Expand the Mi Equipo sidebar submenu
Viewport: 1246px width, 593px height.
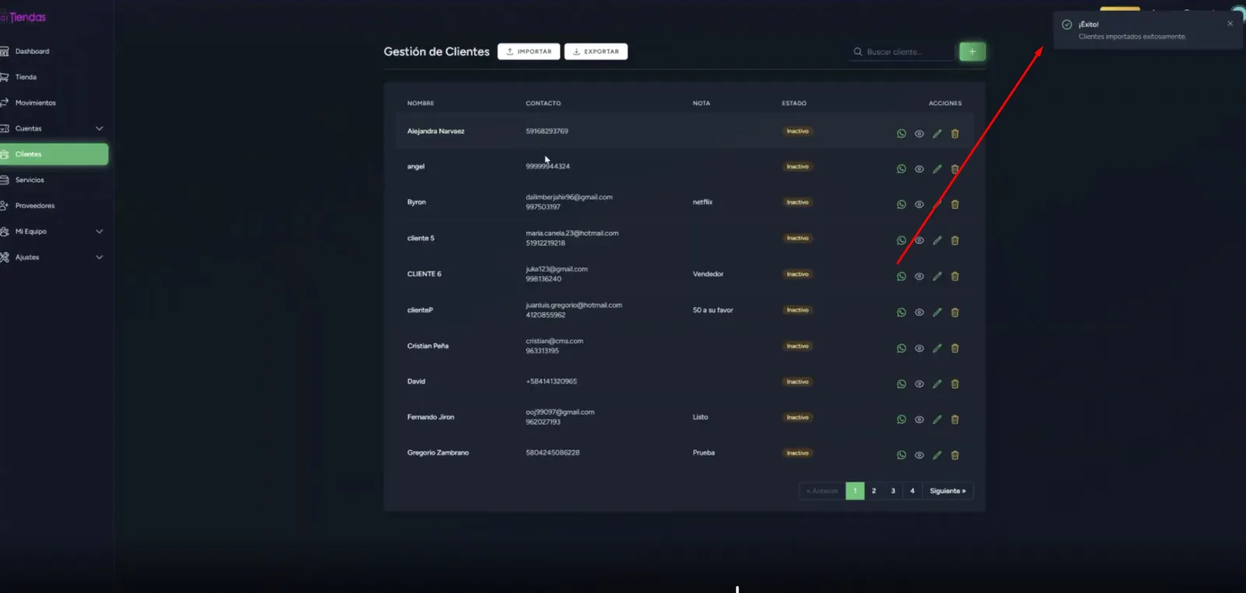point(99,231)
